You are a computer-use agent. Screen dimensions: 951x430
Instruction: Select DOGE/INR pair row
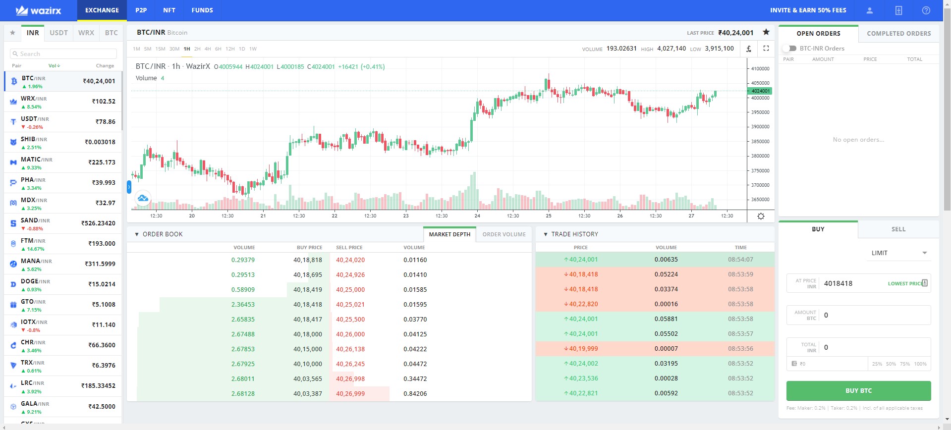(x=63, y=285)
